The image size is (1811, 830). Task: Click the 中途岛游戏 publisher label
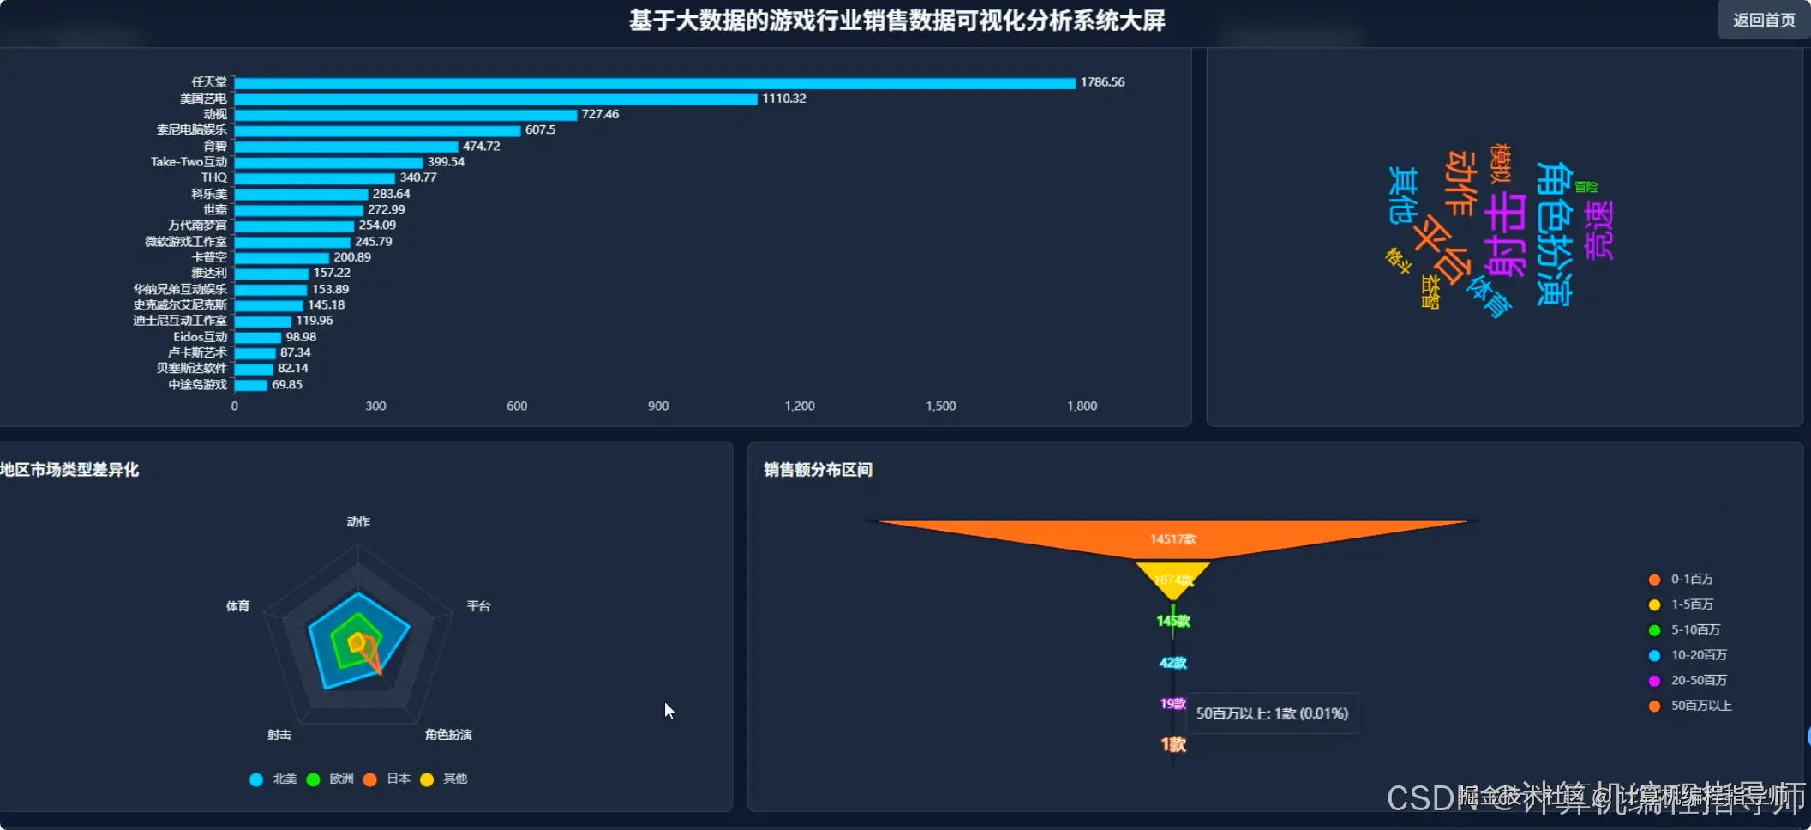198,385
